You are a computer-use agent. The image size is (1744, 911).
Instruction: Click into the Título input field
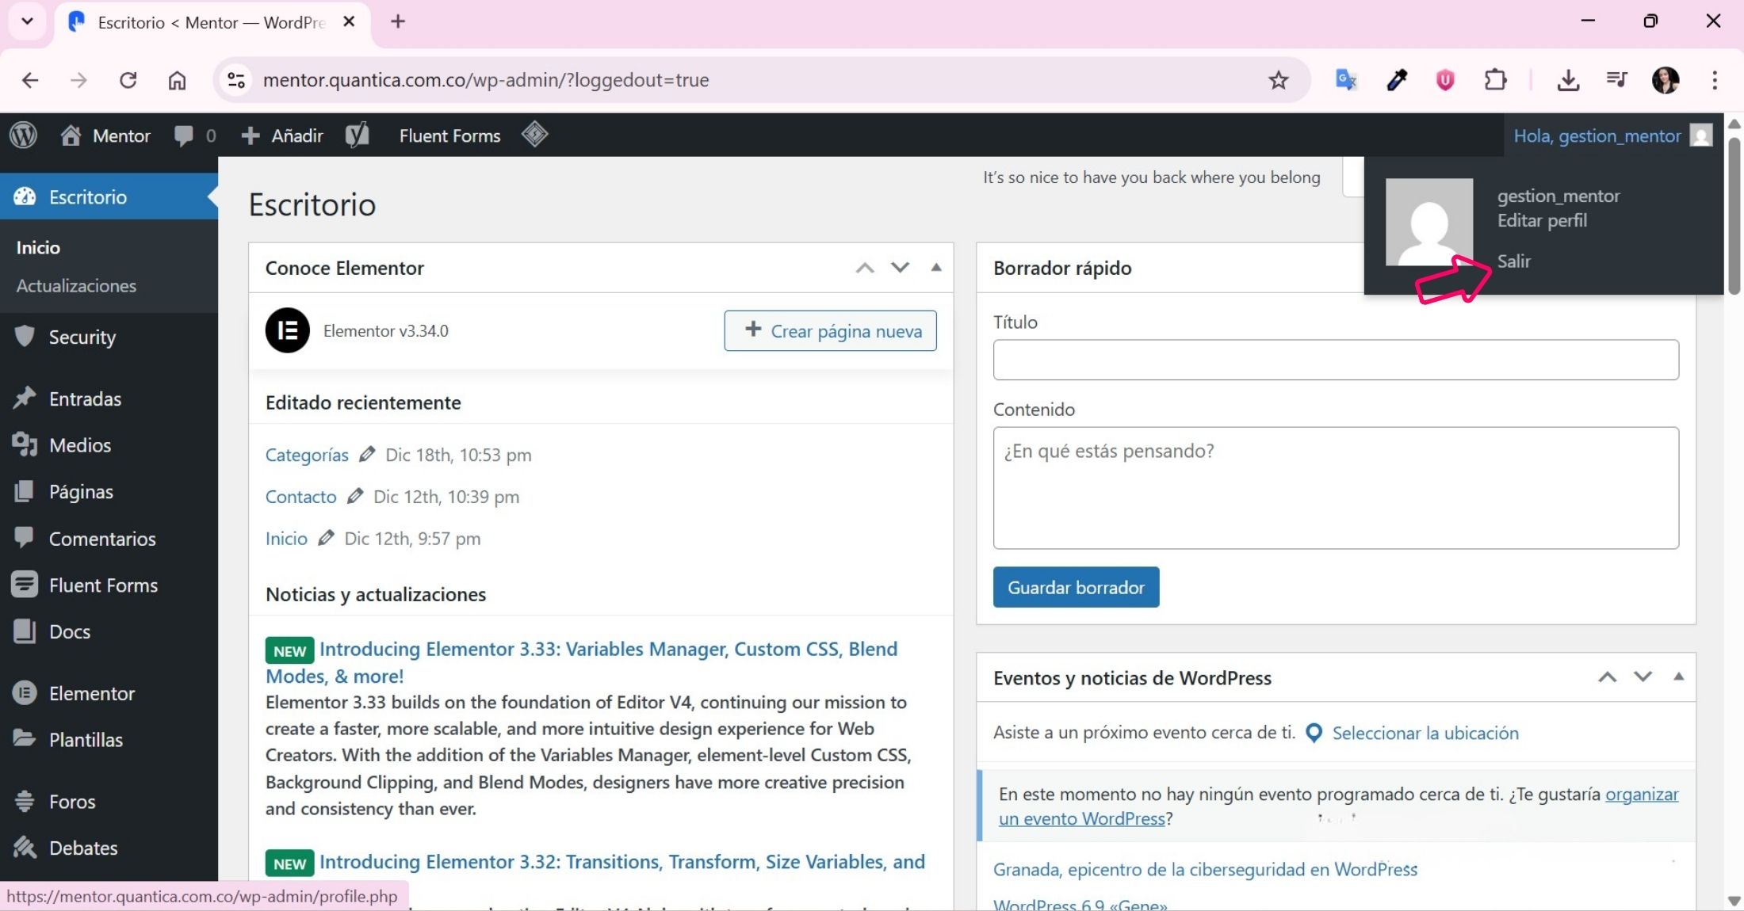[x=1336, y=360]
